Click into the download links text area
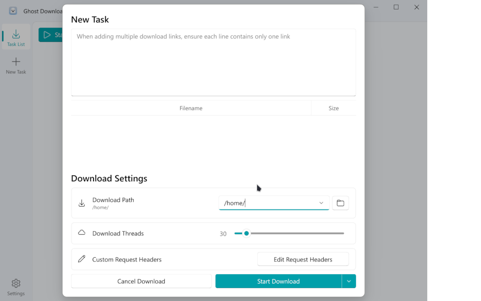This screenshot has width=481, height=301. point(213,62)
